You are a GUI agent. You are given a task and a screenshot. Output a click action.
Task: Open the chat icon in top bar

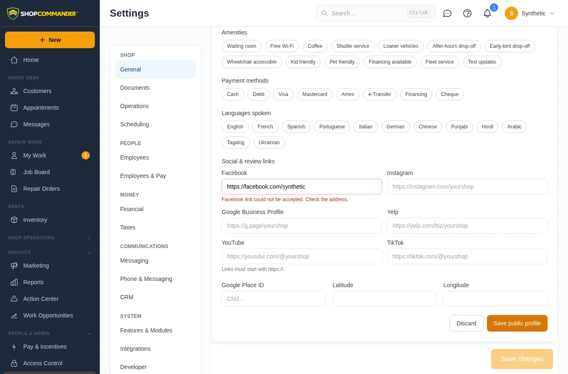point(447,13)
